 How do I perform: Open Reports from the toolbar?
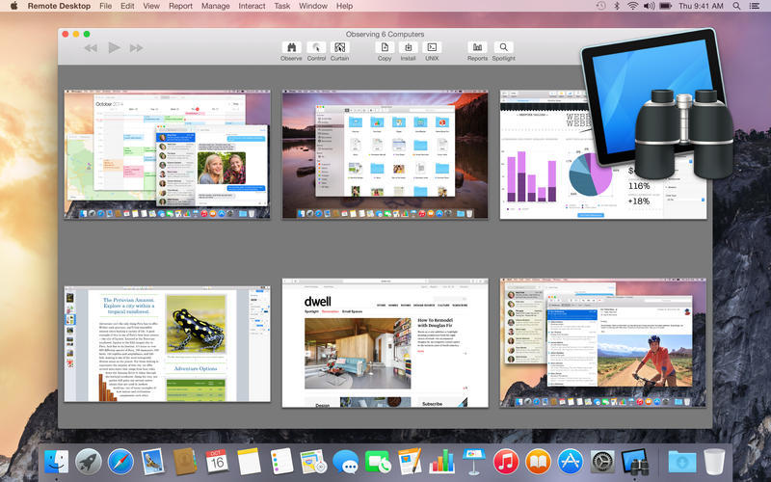(477, 47)
